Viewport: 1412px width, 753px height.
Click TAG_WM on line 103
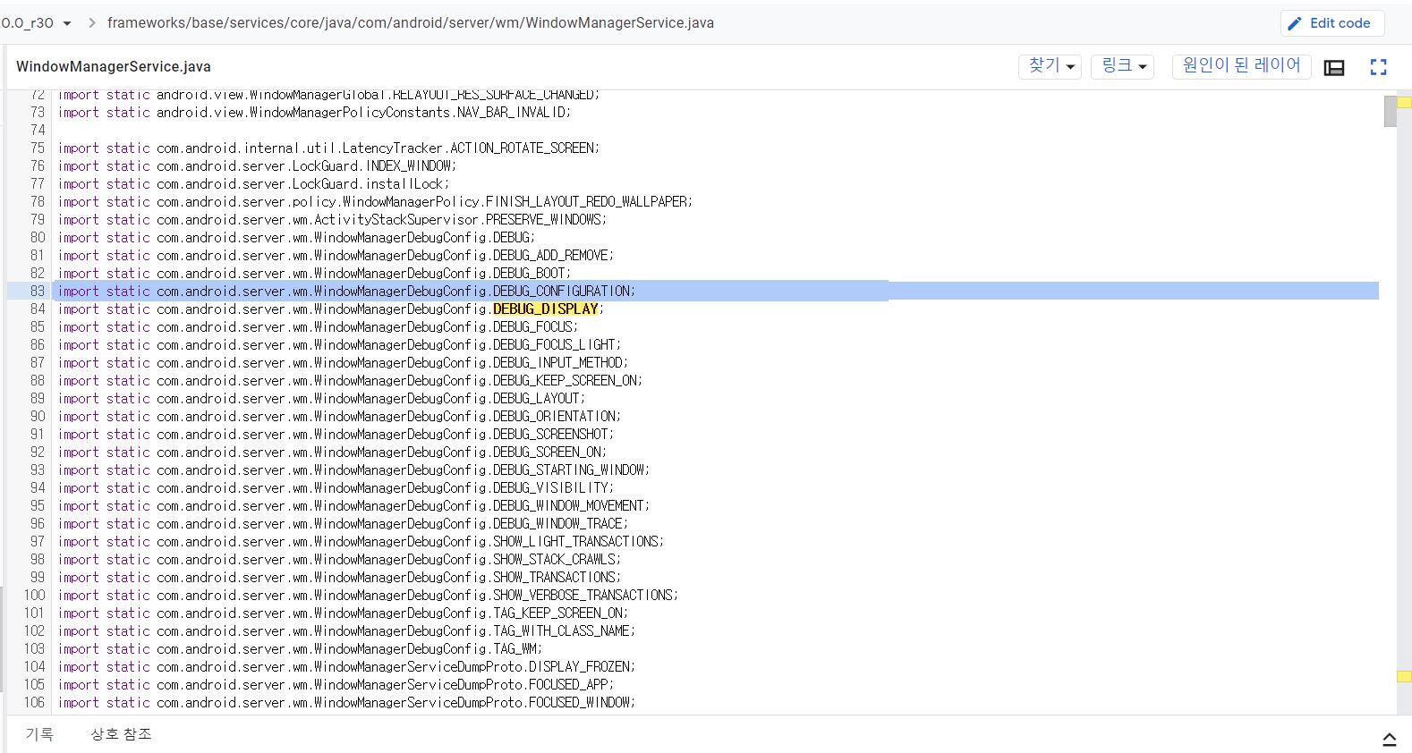click(x=515, y=648)
